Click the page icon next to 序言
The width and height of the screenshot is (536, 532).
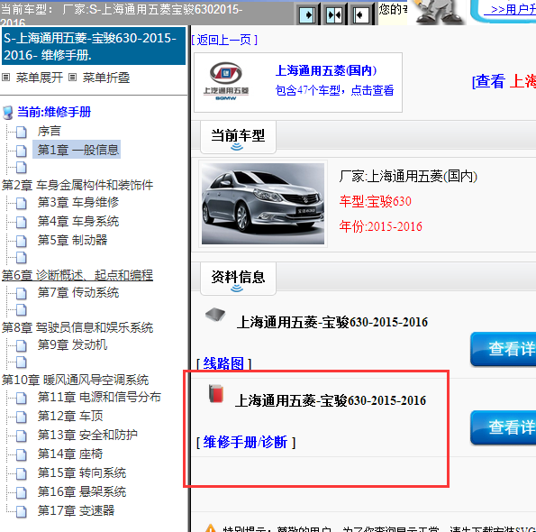[22, 132]
